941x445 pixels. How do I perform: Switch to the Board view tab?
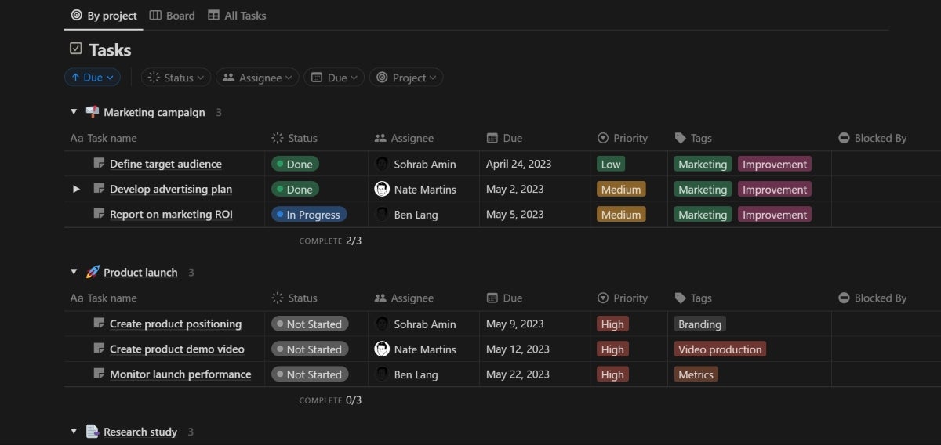[x=173, y=16]
